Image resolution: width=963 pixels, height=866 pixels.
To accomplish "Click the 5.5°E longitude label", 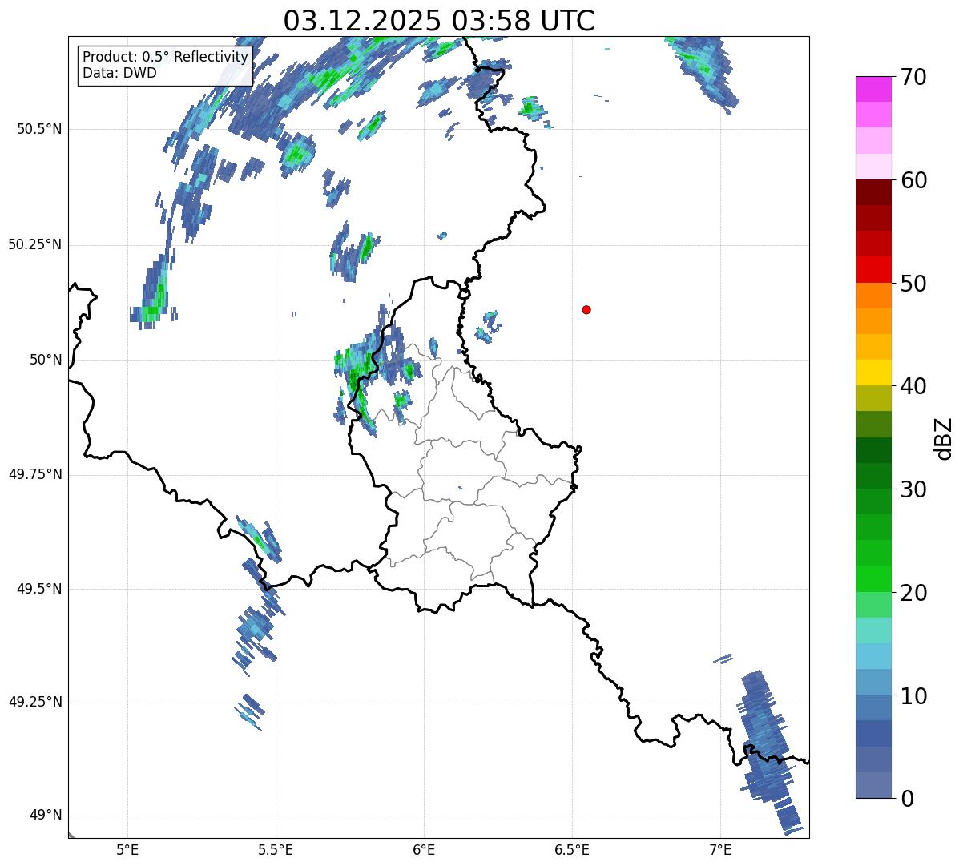I will click(x=276, y=849).
